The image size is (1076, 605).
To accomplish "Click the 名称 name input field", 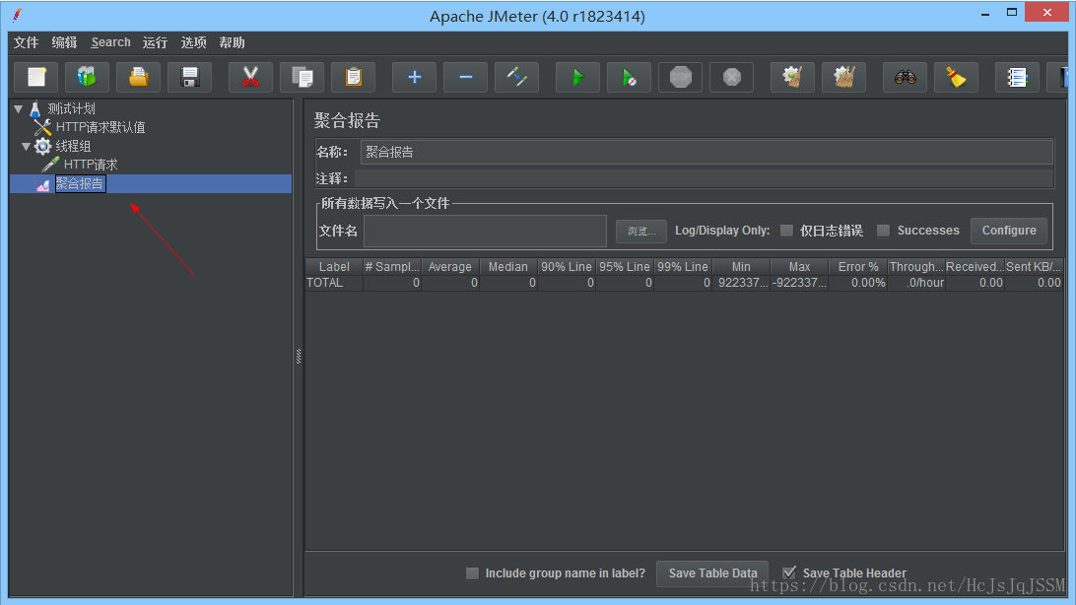I will click(x=706, y=152).
